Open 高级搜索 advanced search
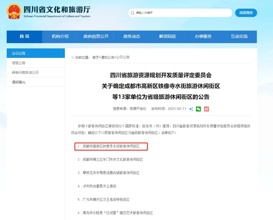This screenshot has width=273, height=220. click(x=246, y=13)
